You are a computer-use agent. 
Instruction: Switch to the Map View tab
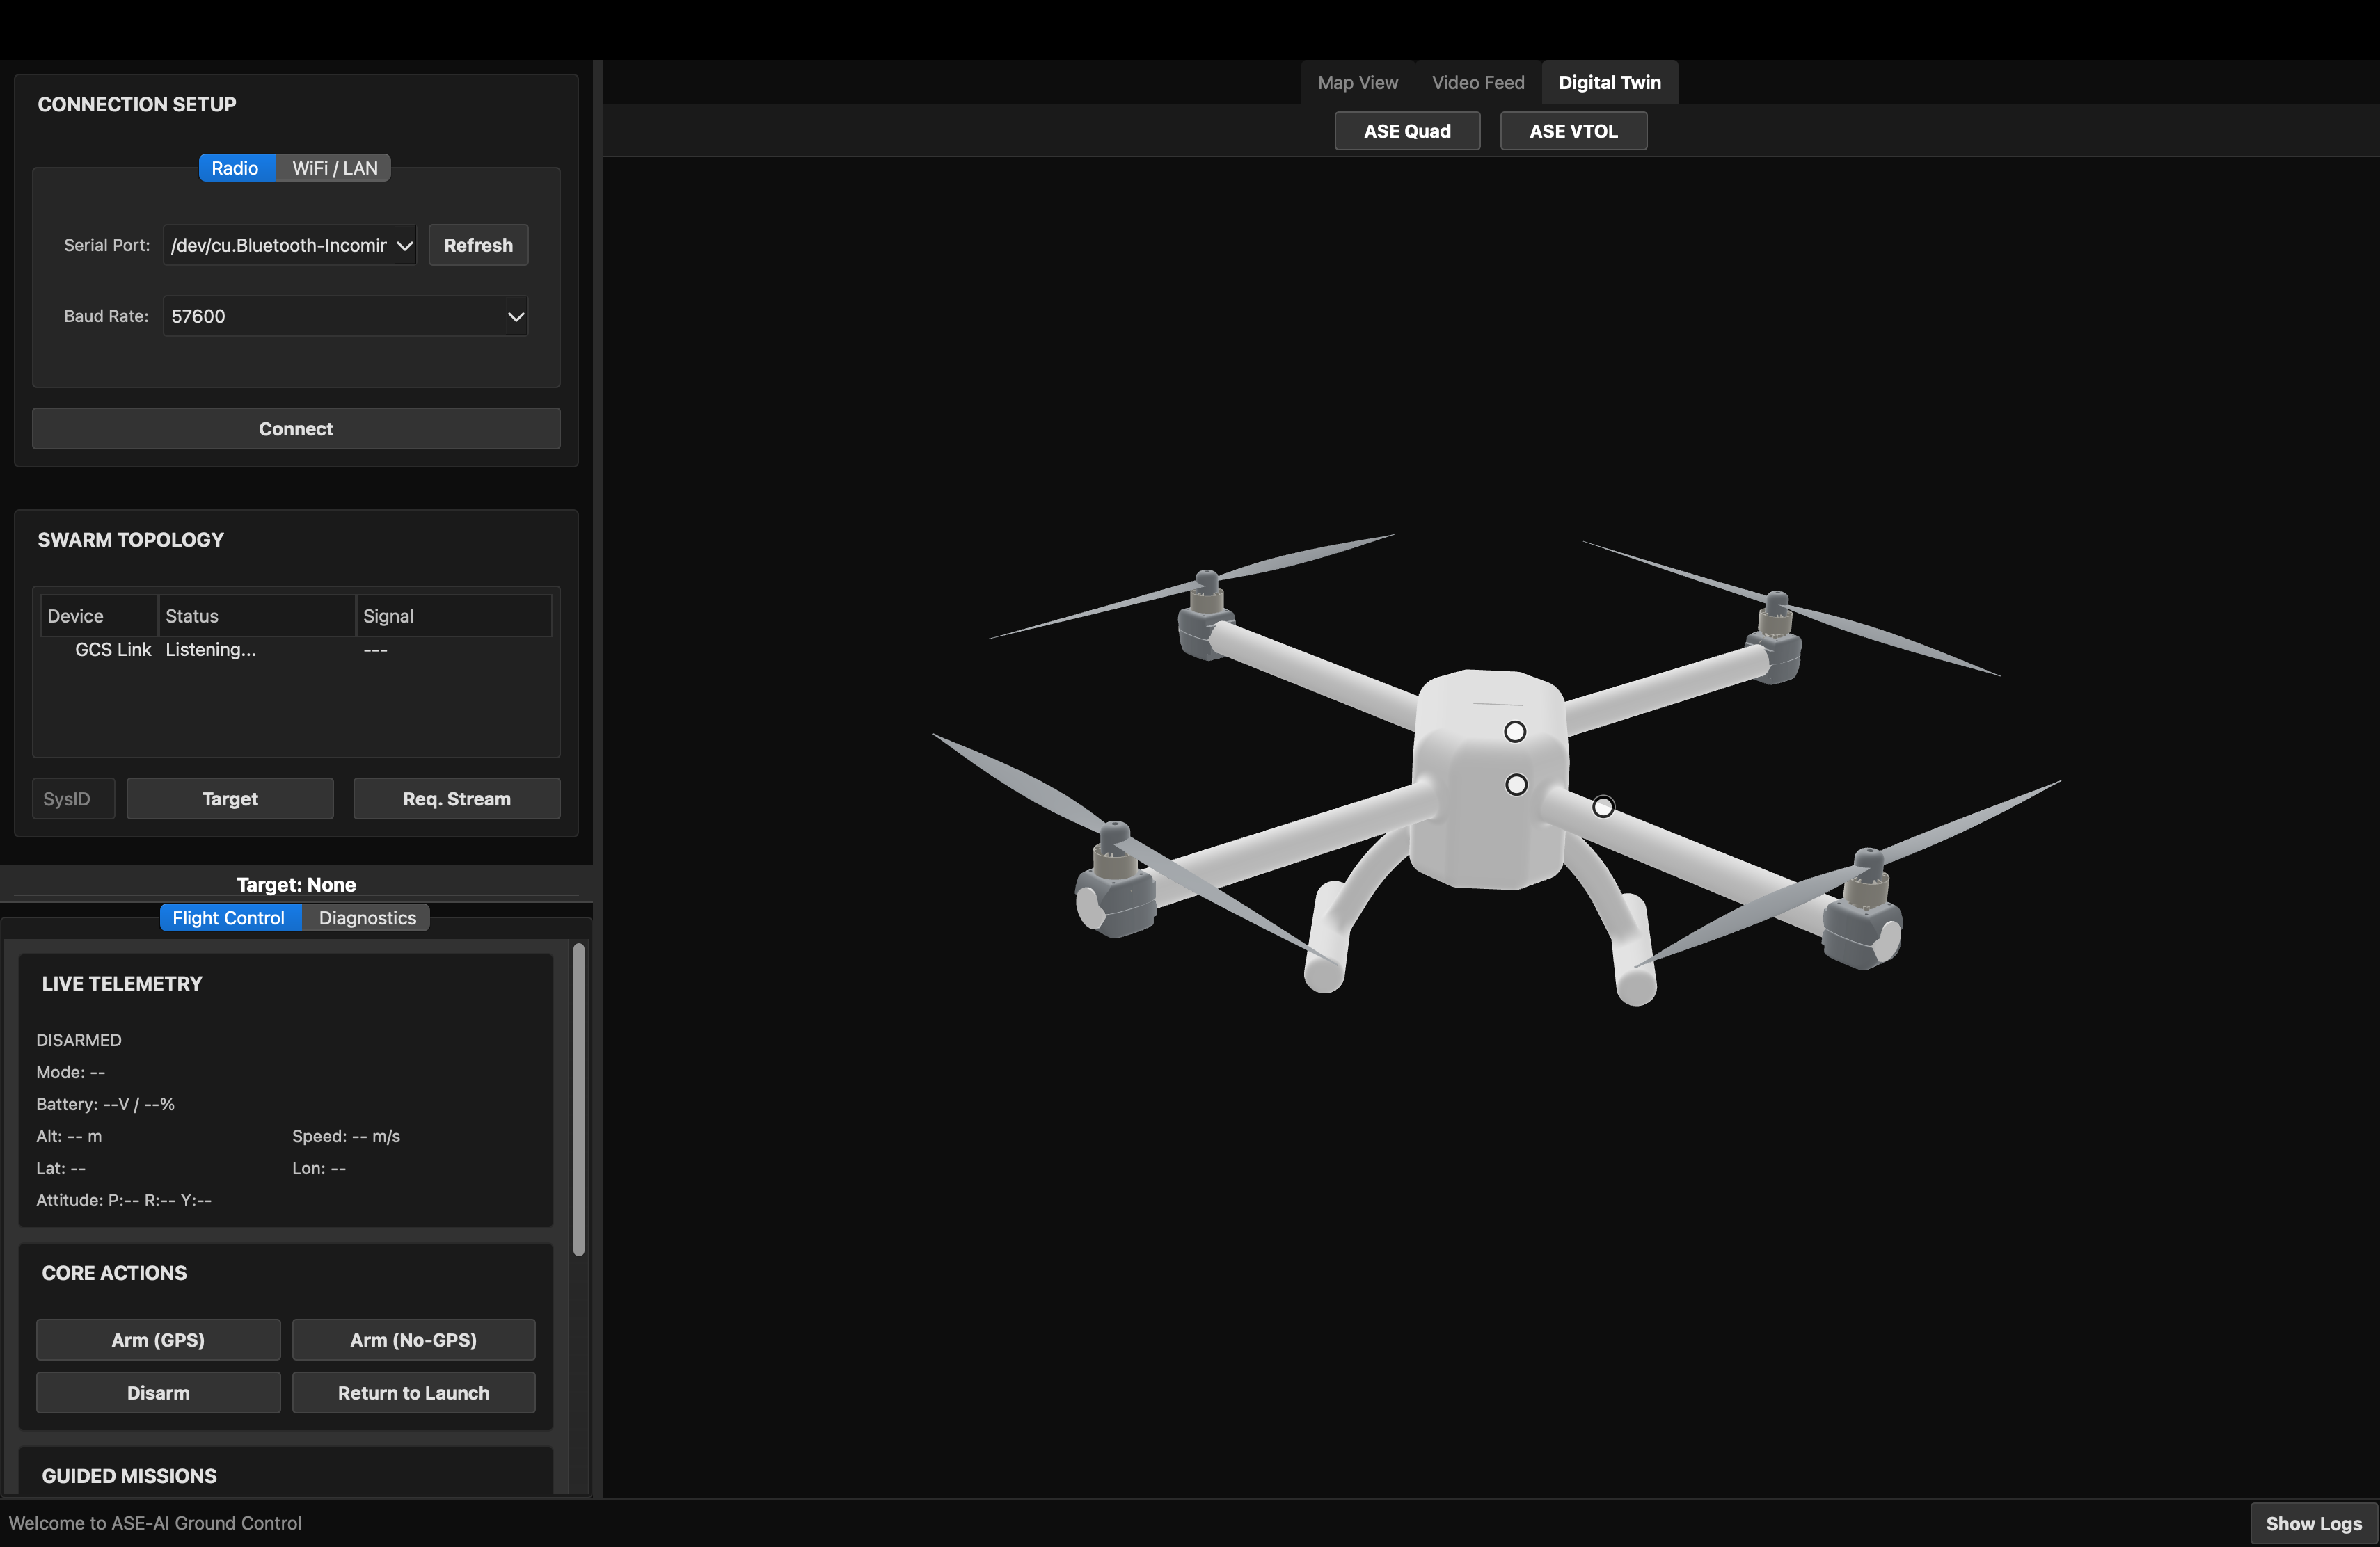(x=1356, y=82)
